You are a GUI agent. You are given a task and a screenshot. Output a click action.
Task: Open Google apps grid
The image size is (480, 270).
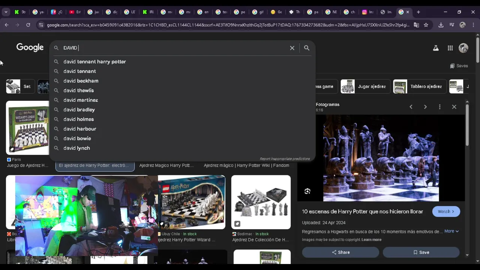pyautogui.click(x=450, y=48)
